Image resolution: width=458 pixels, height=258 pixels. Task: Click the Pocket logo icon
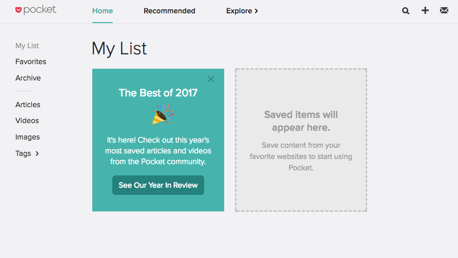pos(19,10)
